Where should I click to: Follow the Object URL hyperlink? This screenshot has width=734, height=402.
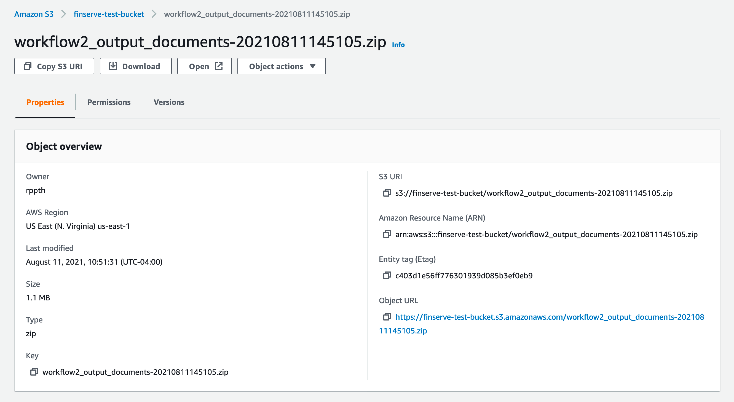[541, 324]
